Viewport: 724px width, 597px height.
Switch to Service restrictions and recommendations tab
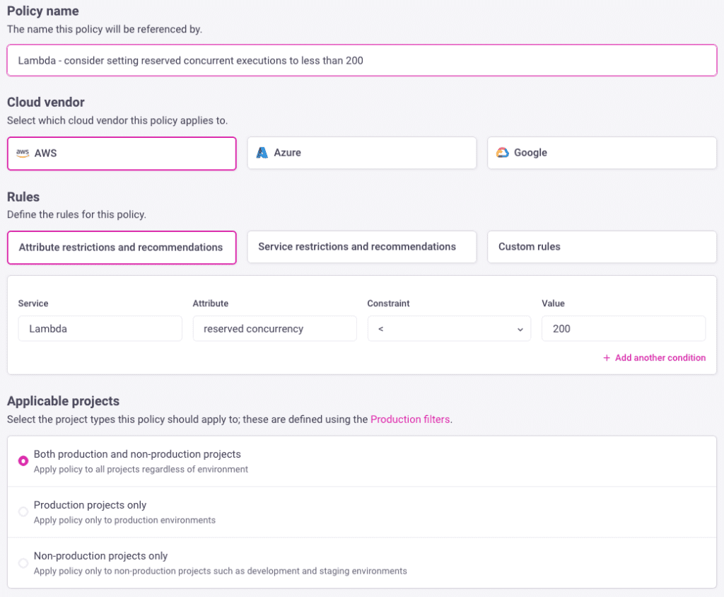pos(361,247)
